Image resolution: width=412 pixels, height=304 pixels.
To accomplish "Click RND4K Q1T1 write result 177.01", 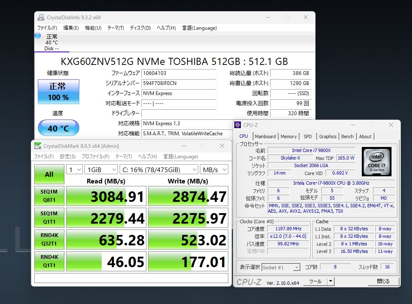I will 188,261.
